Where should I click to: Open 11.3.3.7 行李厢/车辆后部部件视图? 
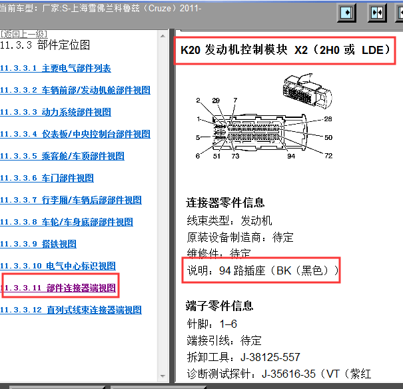click(71, 200)
